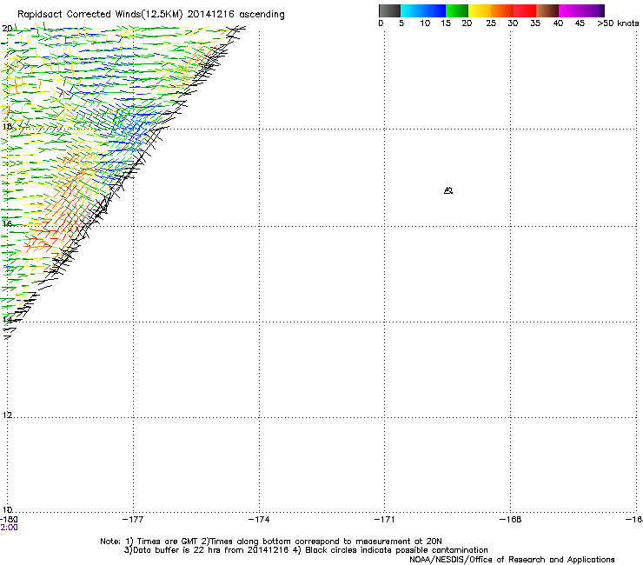This screenshot has width=643, height=565.
Task: Click the latitude label '18'
Action: click(x=7, y=126)
